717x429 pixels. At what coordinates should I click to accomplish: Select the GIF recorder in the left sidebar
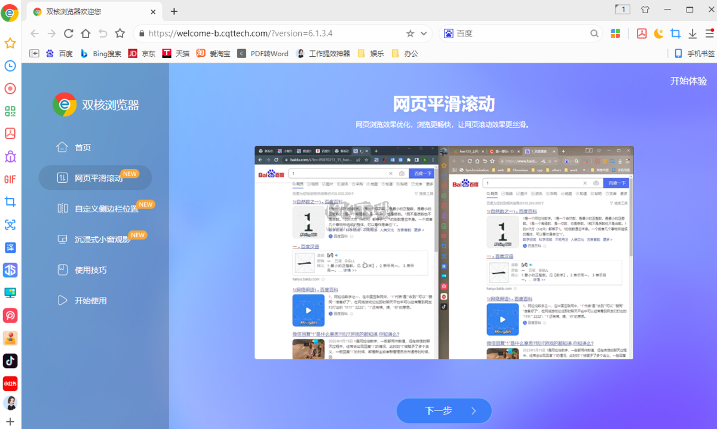pos(10,179)
